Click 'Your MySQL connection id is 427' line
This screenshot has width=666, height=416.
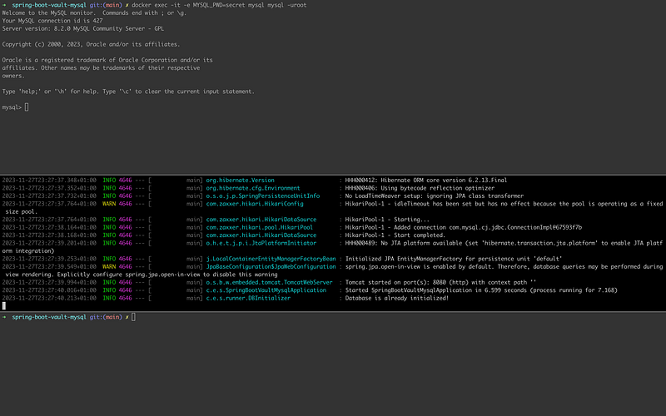tap(52, 21)
